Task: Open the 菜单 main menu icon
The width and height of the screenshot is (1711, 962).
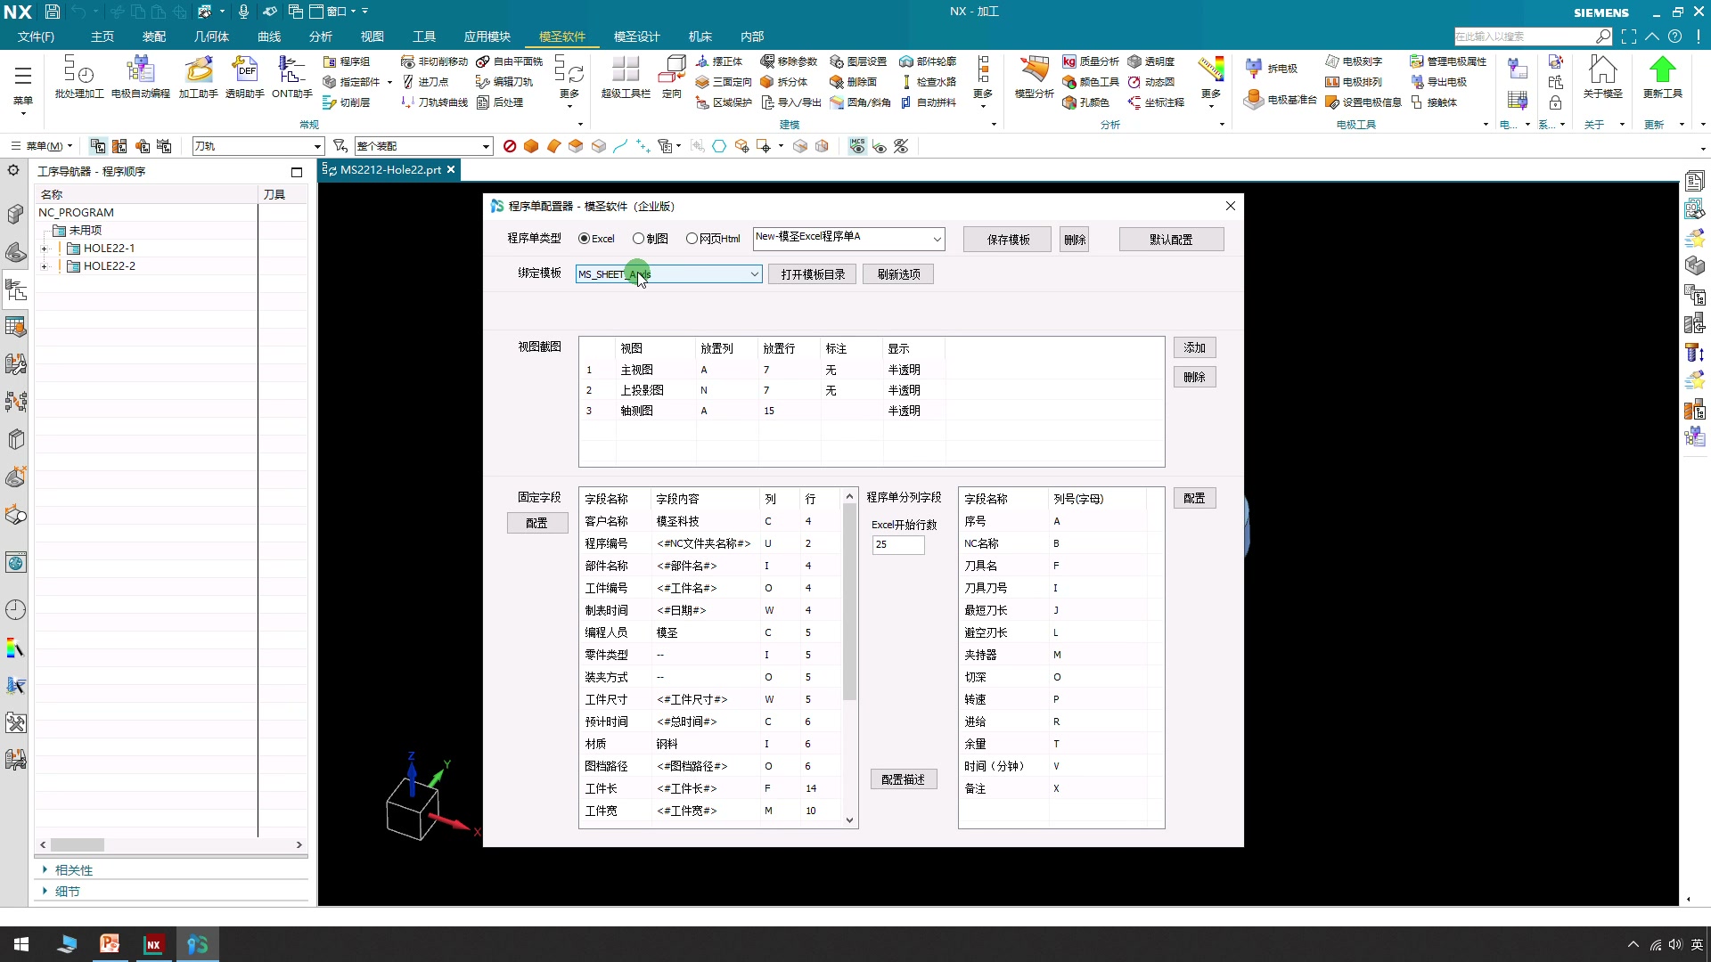Action: click(x=23, y=86)
